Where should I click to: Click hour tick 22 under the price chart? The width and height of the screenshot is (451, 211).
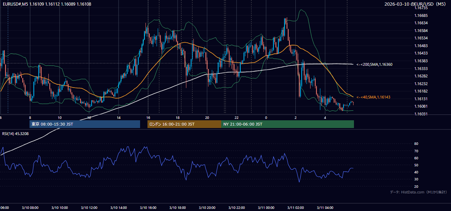point(236,118)
